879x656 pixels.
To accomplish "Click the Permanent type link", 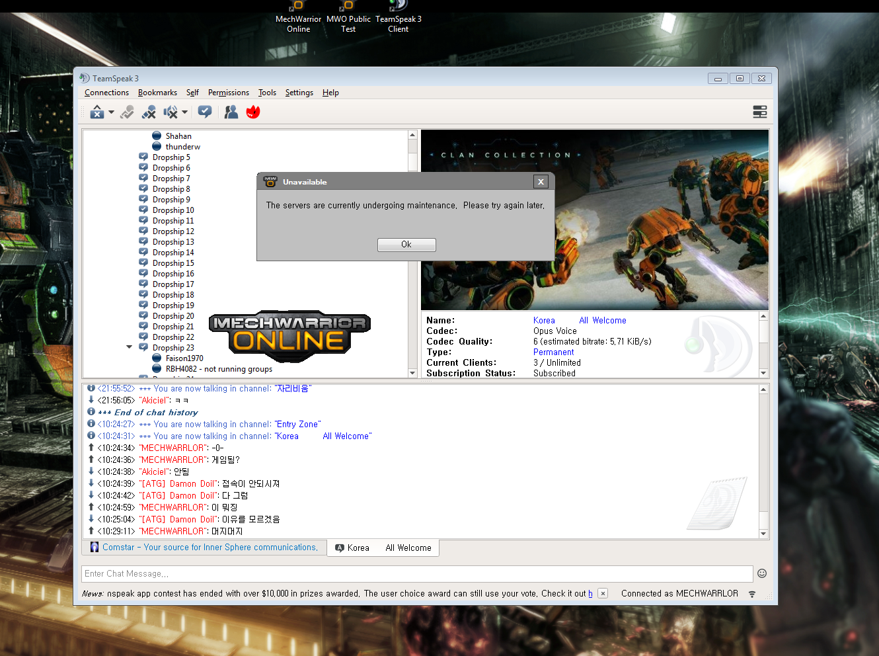I will pos(553,352).
